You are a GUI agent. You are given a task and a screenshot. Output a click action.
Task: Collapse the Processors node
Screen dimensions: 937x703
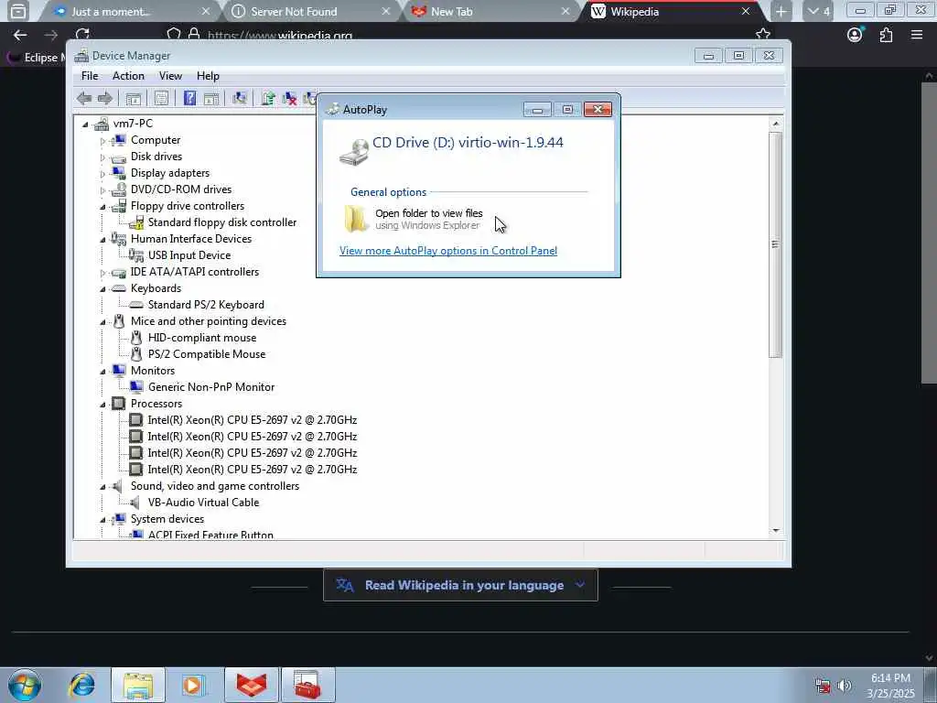(102, 405)
